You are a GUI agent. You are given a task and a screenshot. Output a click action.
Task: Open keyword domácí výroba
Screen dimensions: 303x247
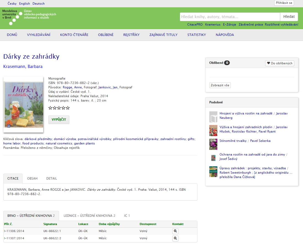pyautogui.click(x=65, y=139)
